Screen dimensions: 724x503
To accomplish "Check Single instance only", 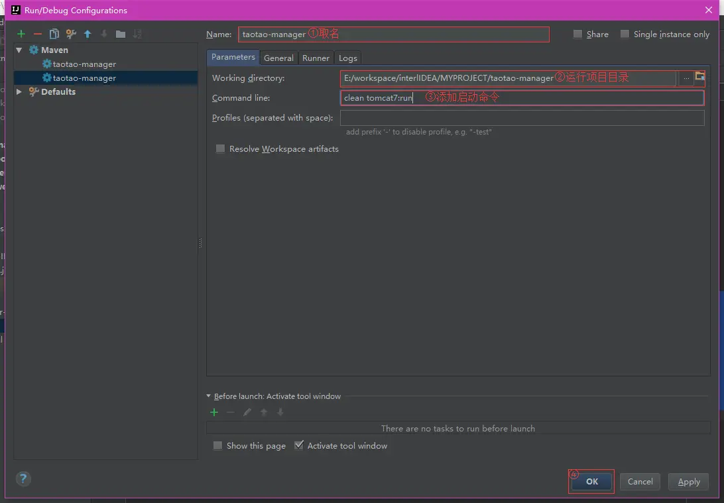I will (624, 34).
